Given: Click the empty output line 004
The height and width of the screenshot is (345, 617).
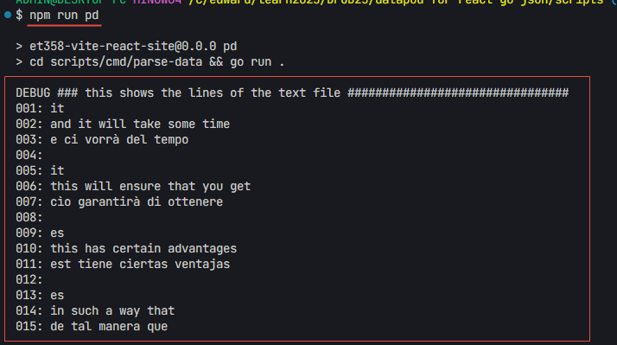Looking at the screenshot, I should (x=29, y=155).
